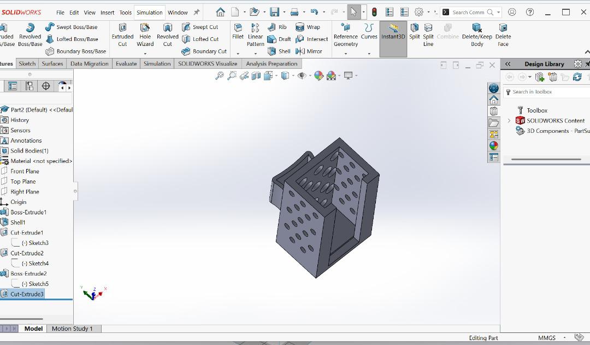Select Delete/Keep Body tool

click(477, 35)
